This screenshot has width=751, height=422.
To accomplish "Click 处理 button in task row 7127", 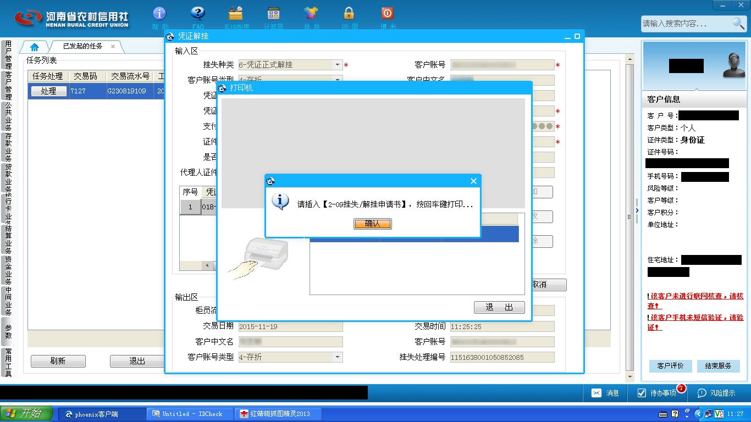I will point(48,91).
